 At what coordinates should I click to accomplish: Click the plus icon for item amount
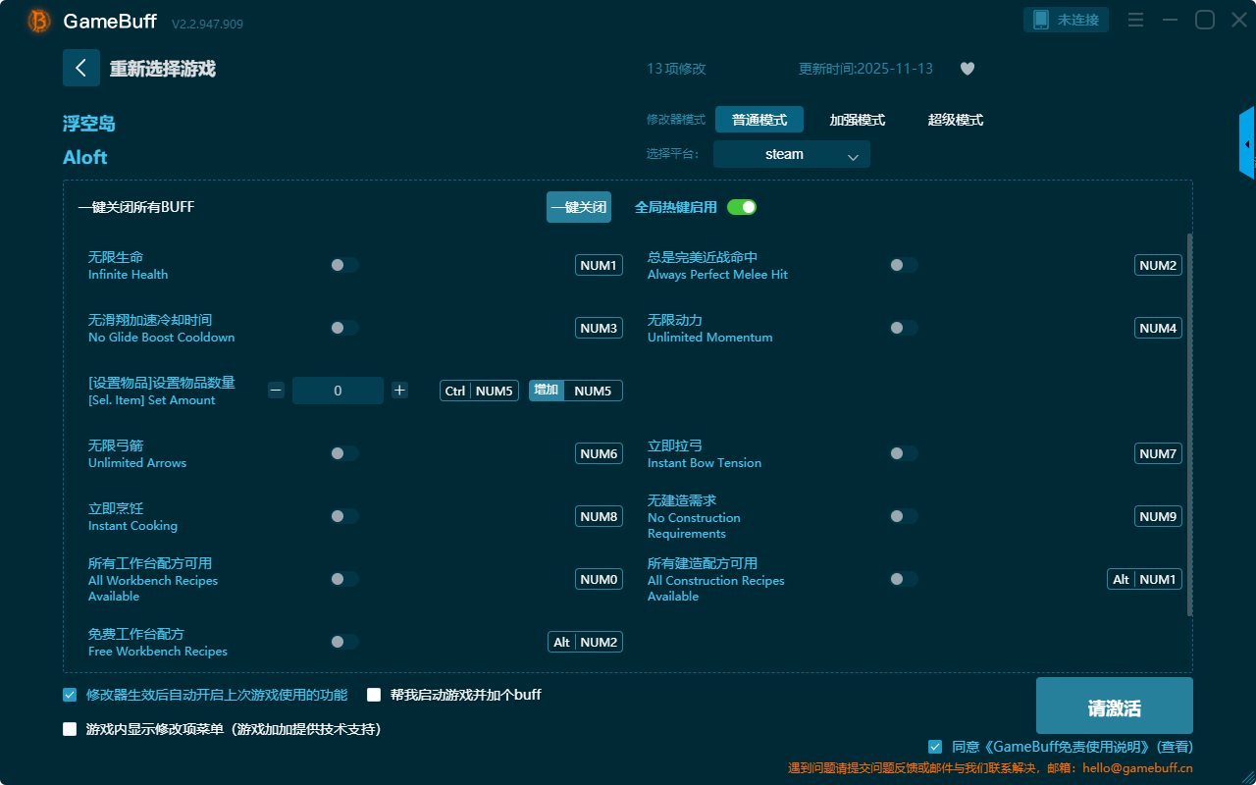399,391
